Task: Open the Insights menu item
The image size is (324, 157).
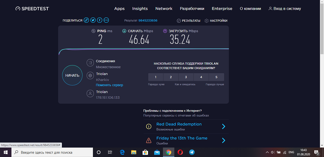Action: click(140, 9)
